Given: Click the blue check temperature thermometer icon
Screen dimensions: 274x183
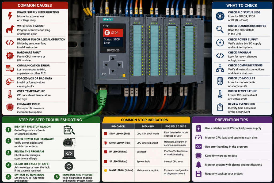Looking at the screenshot, I should (220, 94).
